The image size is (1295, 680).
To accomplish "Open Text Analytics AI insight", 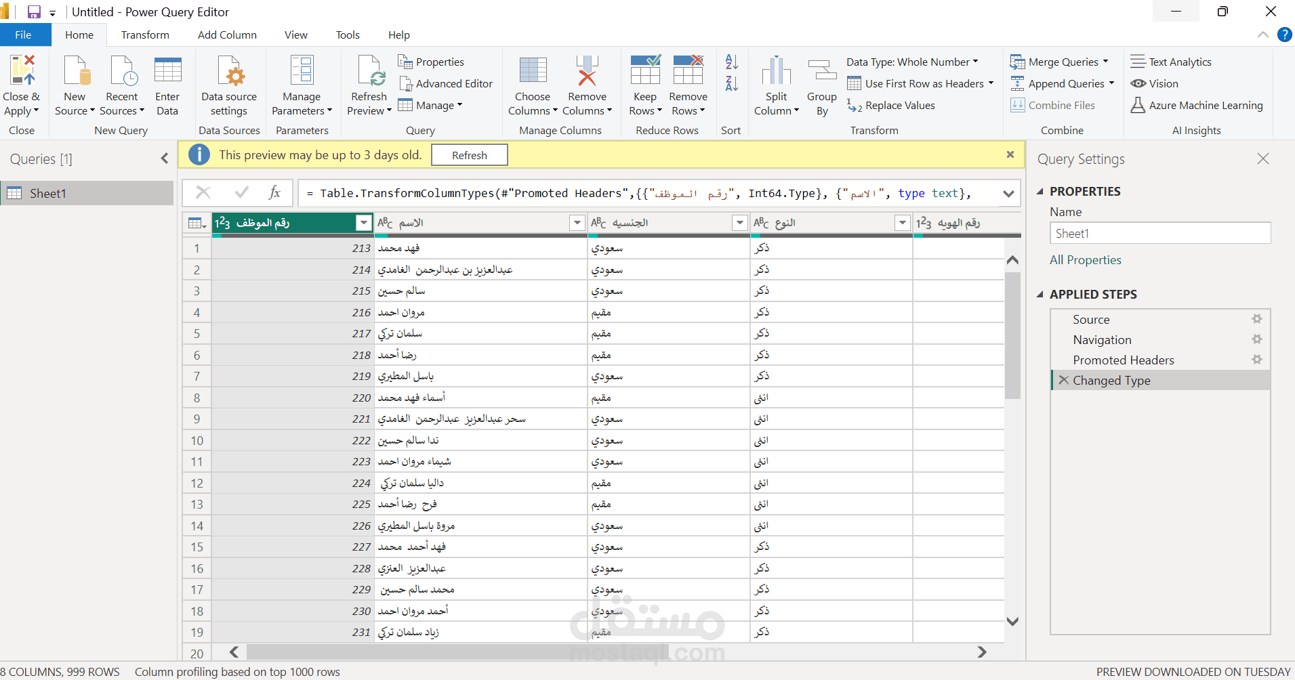I will (1171, 62).
